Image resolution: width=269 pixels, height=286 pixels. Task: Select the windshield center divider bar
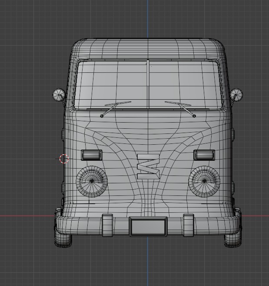(148, 84)
